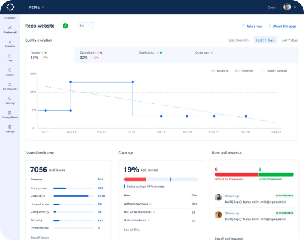304x240 pixels.
Task: Click the Sat 15 chart data point
Action: 162,116
